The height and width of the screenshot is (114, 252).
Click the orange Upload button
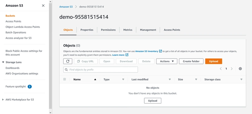click(x=214, y=61)
